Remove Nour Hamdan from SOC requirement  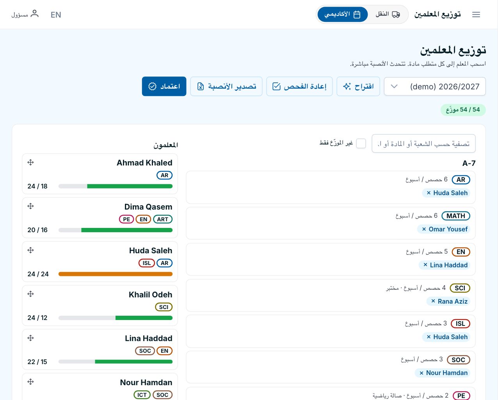422,373
